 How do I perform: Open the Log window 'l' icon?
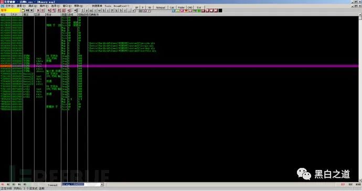point(82,10)
